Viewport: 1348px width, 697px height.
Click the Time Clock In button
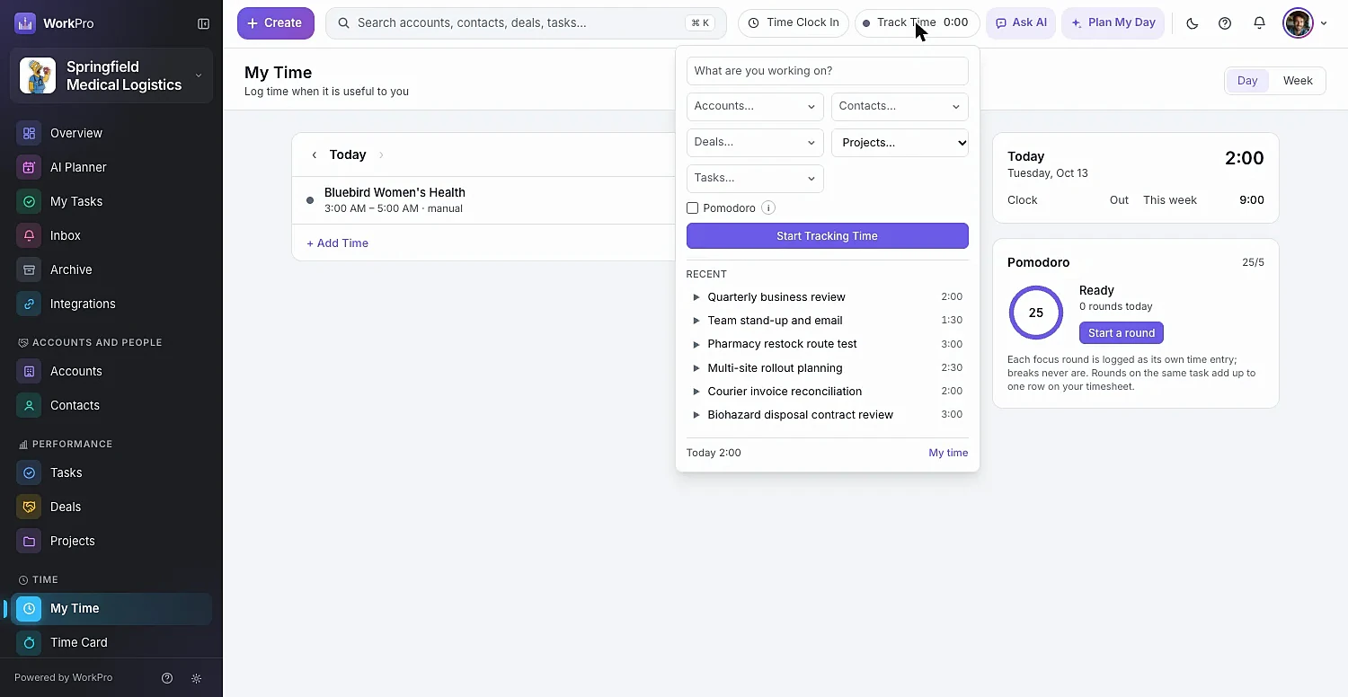[794, 23]
